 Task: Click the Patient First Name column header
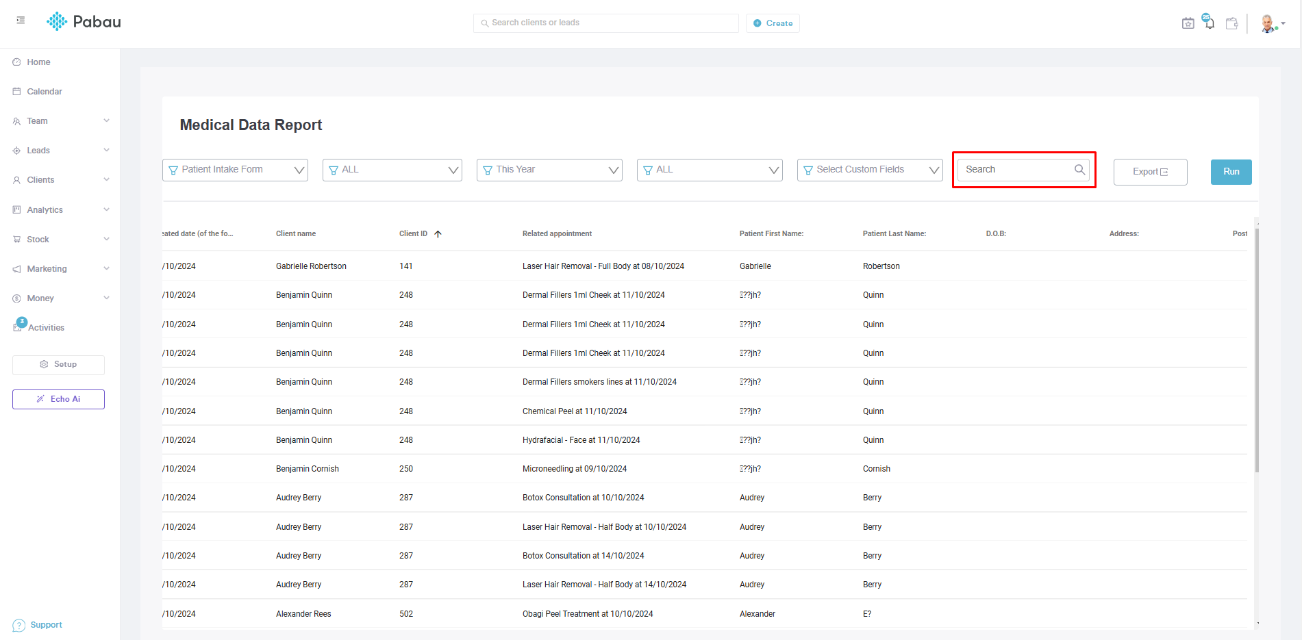(771, 234)
